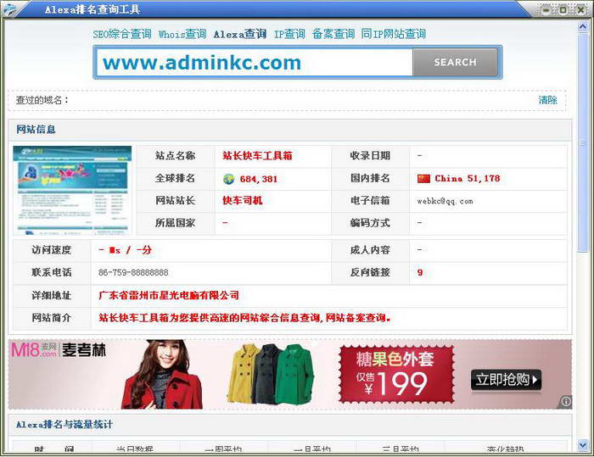This screenshot has width=594, height=457.
Task: Click the scrollbar up arrow
Action: click(583, 26)
